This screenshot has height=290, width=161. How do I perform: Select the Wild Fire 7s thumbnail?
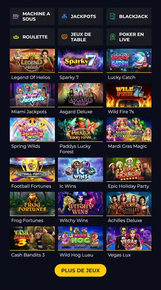coord(129,95)
